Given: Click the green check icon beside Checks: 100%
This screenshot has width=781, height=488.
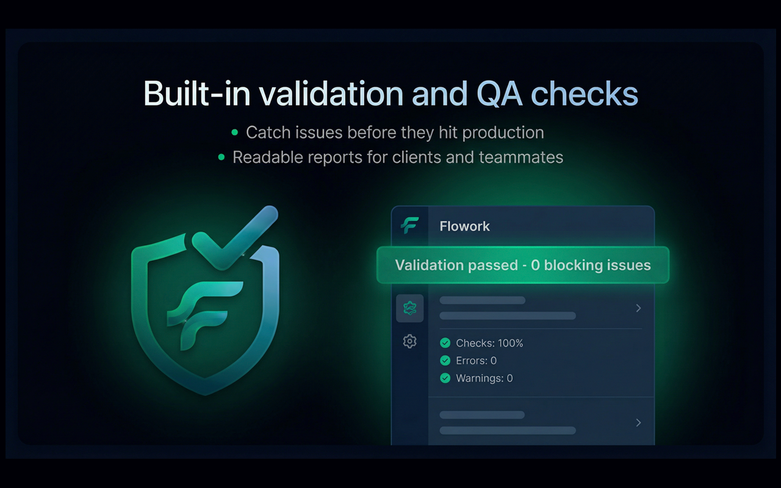Looking at the screenshot, I should [445, 343].
